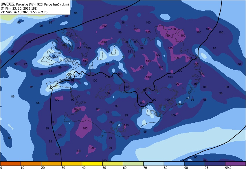The height and width of the screenshot is (170, 246).
Task: Select the light green 60–70 legend swatch
Action: (x=133, y=164)
